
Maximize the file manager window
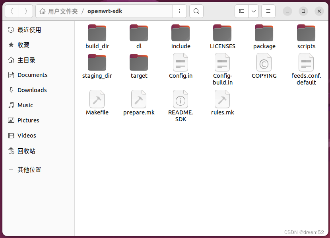click(x=303, y=11)
